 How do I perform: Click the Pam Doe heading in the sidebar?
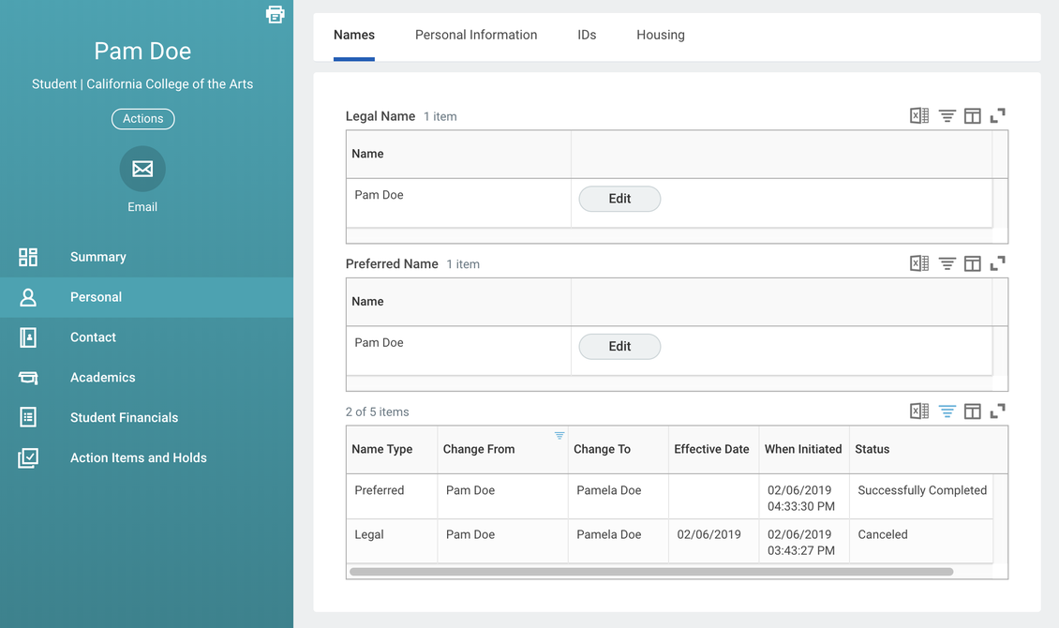[x=142, y=52]
